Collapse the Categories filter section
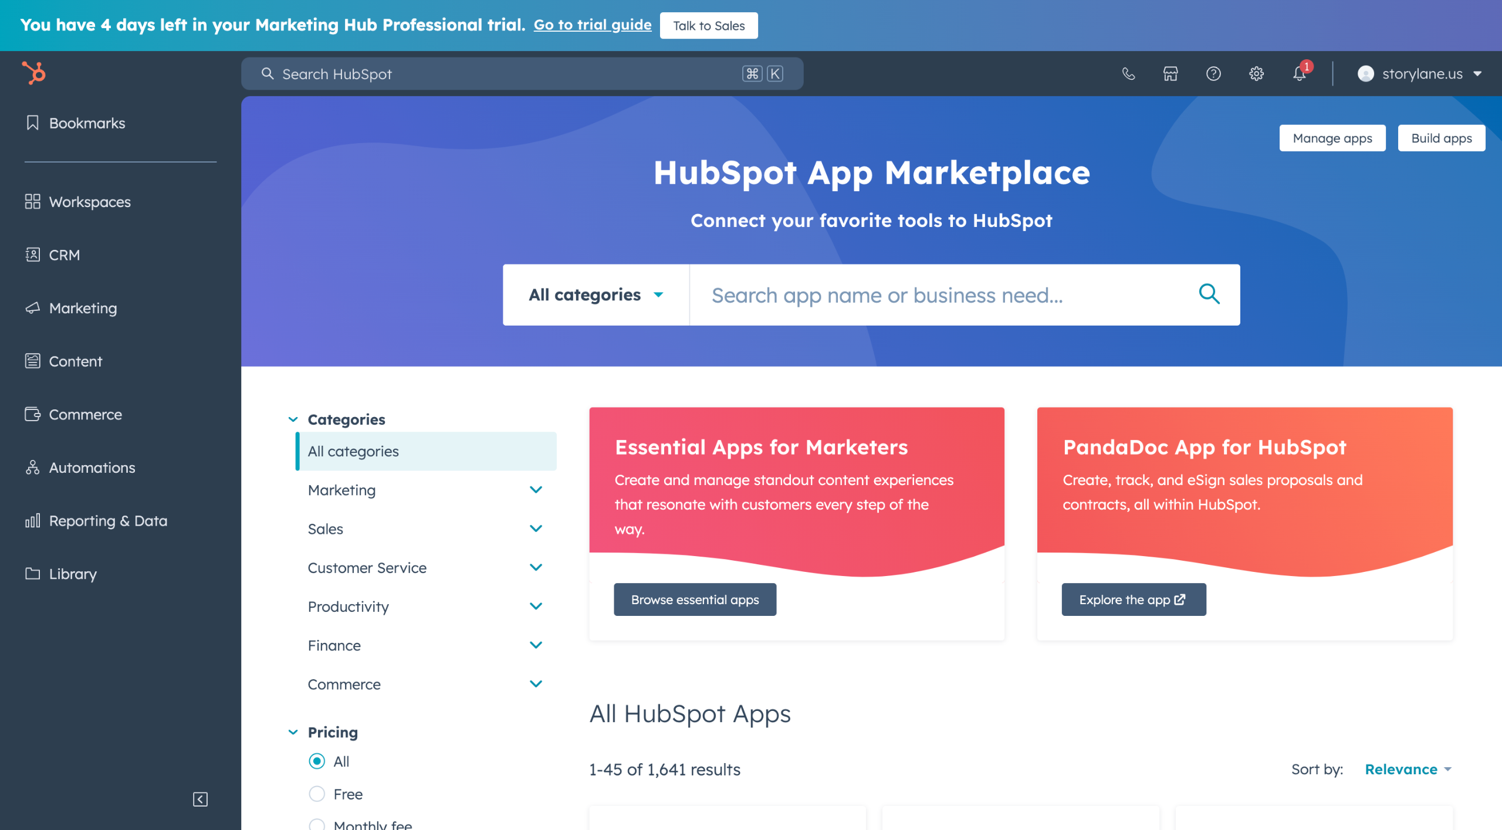1502x830 pixels. tap(293, 419)
